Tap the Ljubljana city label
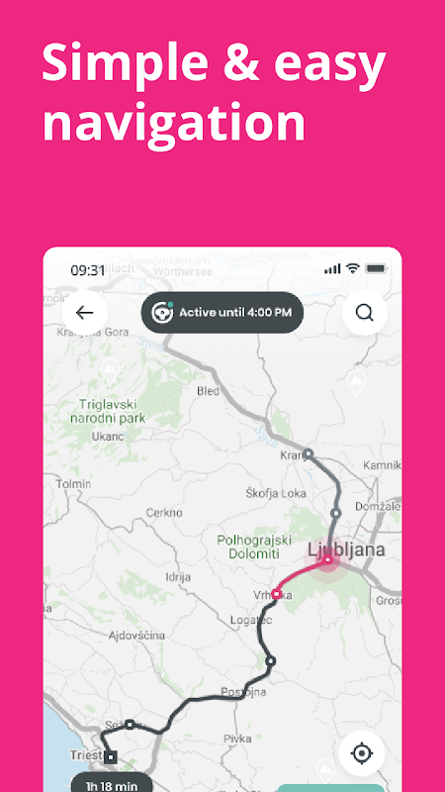 tap(347, 549)
